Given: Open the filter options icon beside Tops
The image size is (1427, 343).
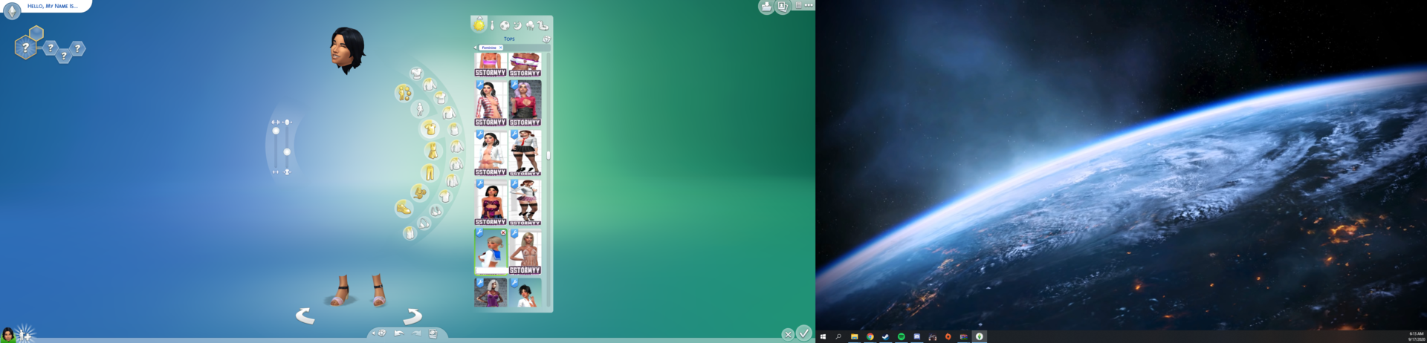Looking at the screenshot, I should [546, 39].
